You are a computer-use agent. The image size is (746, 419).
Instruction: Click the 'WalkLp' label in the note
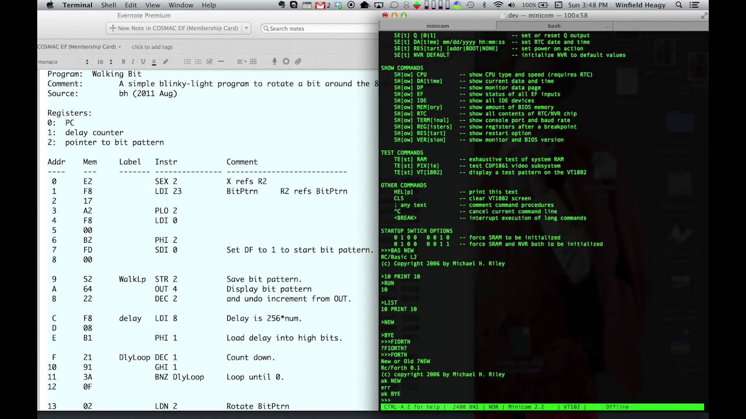click(x=132, y=279)
